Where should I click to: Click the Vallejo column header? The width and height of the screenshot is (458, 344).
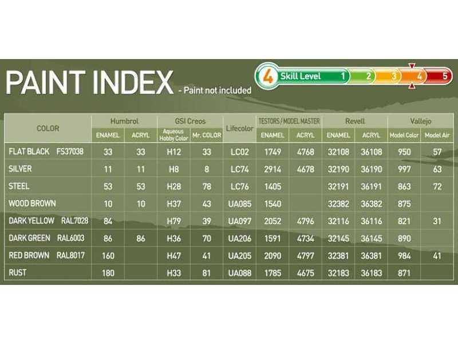click(x=420, y=122)
